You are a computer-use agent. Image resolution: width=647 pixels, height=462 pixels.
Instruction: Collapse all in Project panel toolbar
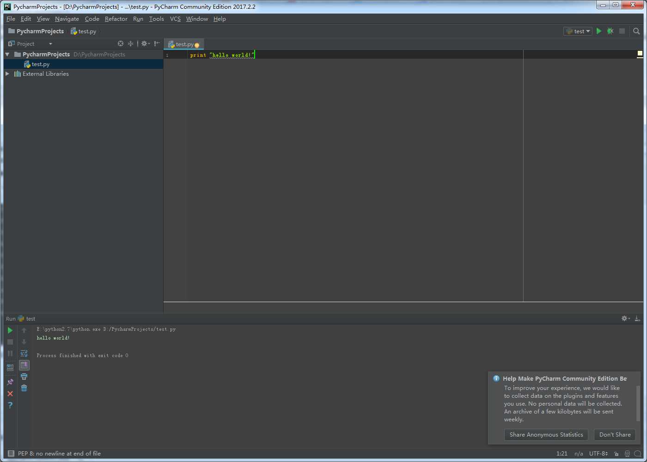(130, 43)
